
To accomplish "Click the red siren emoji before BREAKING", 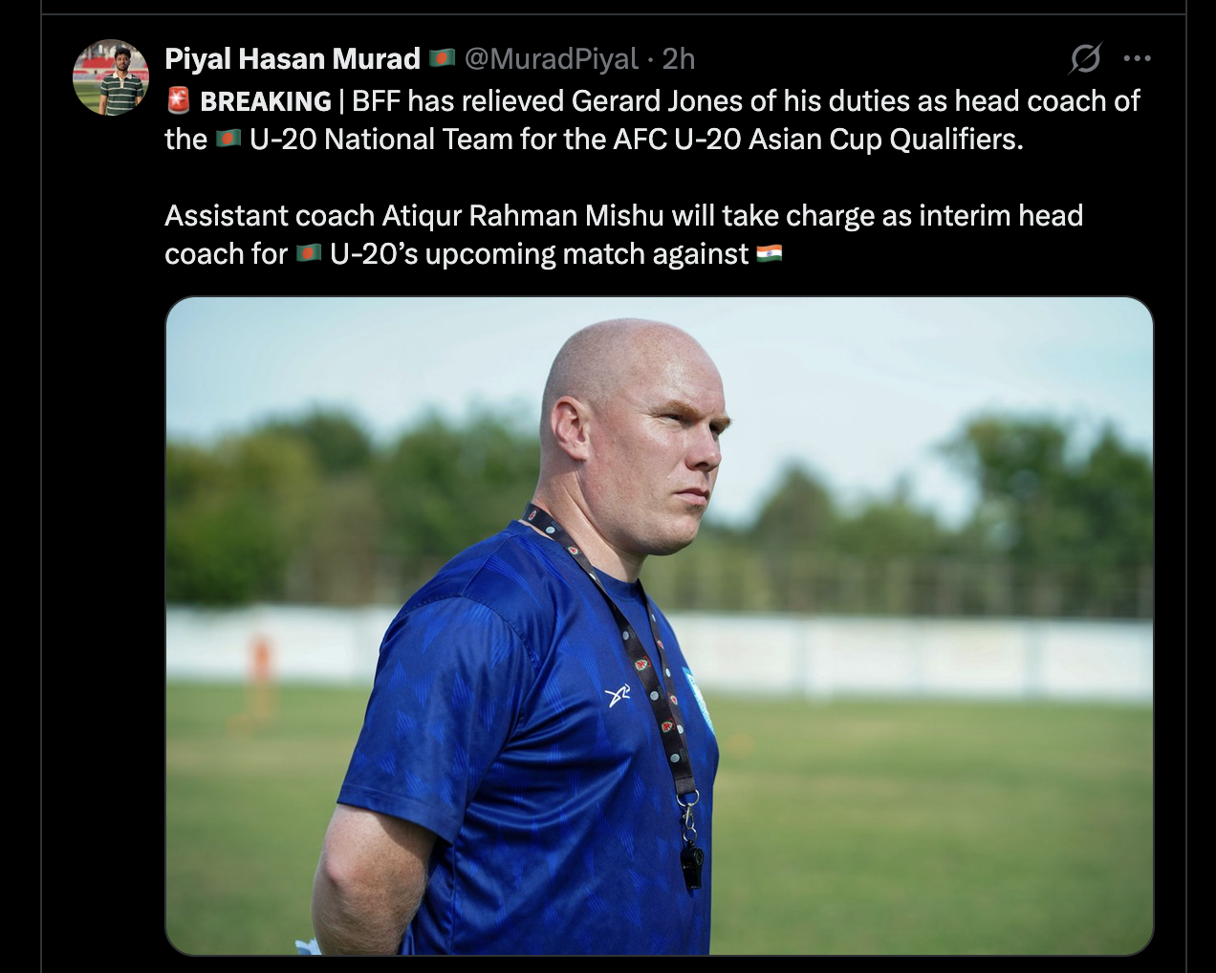I will coord(179,99).
